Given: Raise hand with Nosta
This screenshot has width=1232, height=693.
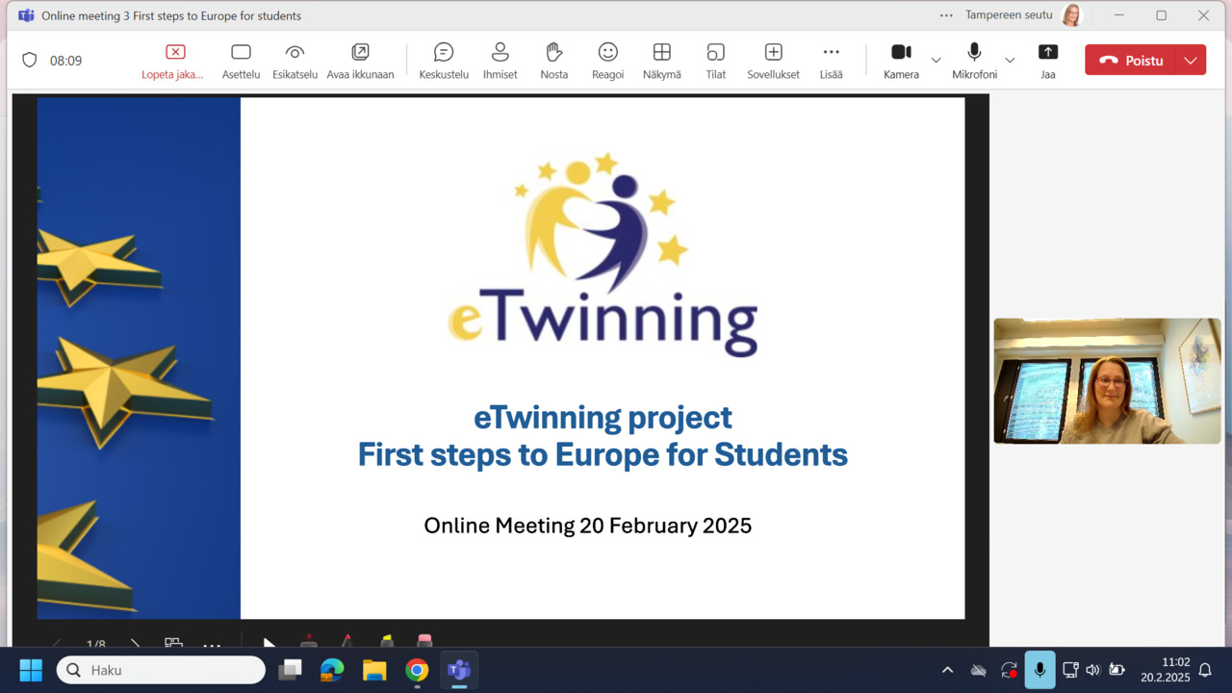Looking at the screenshot, I should [x=553, y=61].
